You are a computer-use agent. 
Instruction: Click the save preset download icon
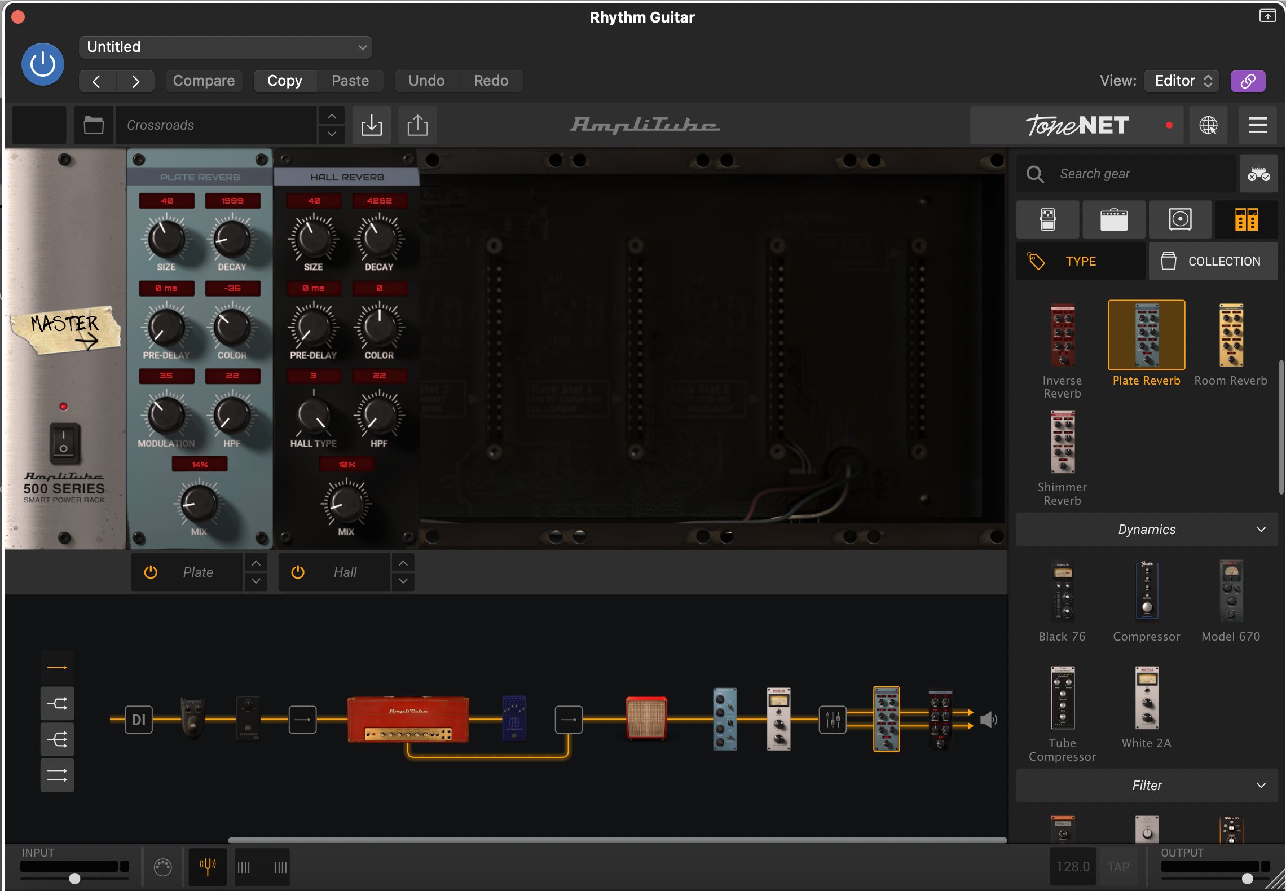(x=372, y=125)
